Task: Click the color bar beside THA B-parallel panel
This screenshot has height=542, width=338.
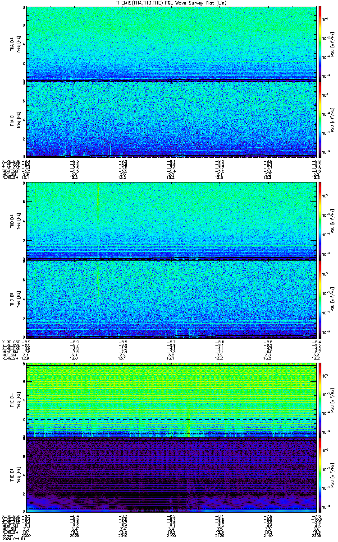Action: pos(320,119)
